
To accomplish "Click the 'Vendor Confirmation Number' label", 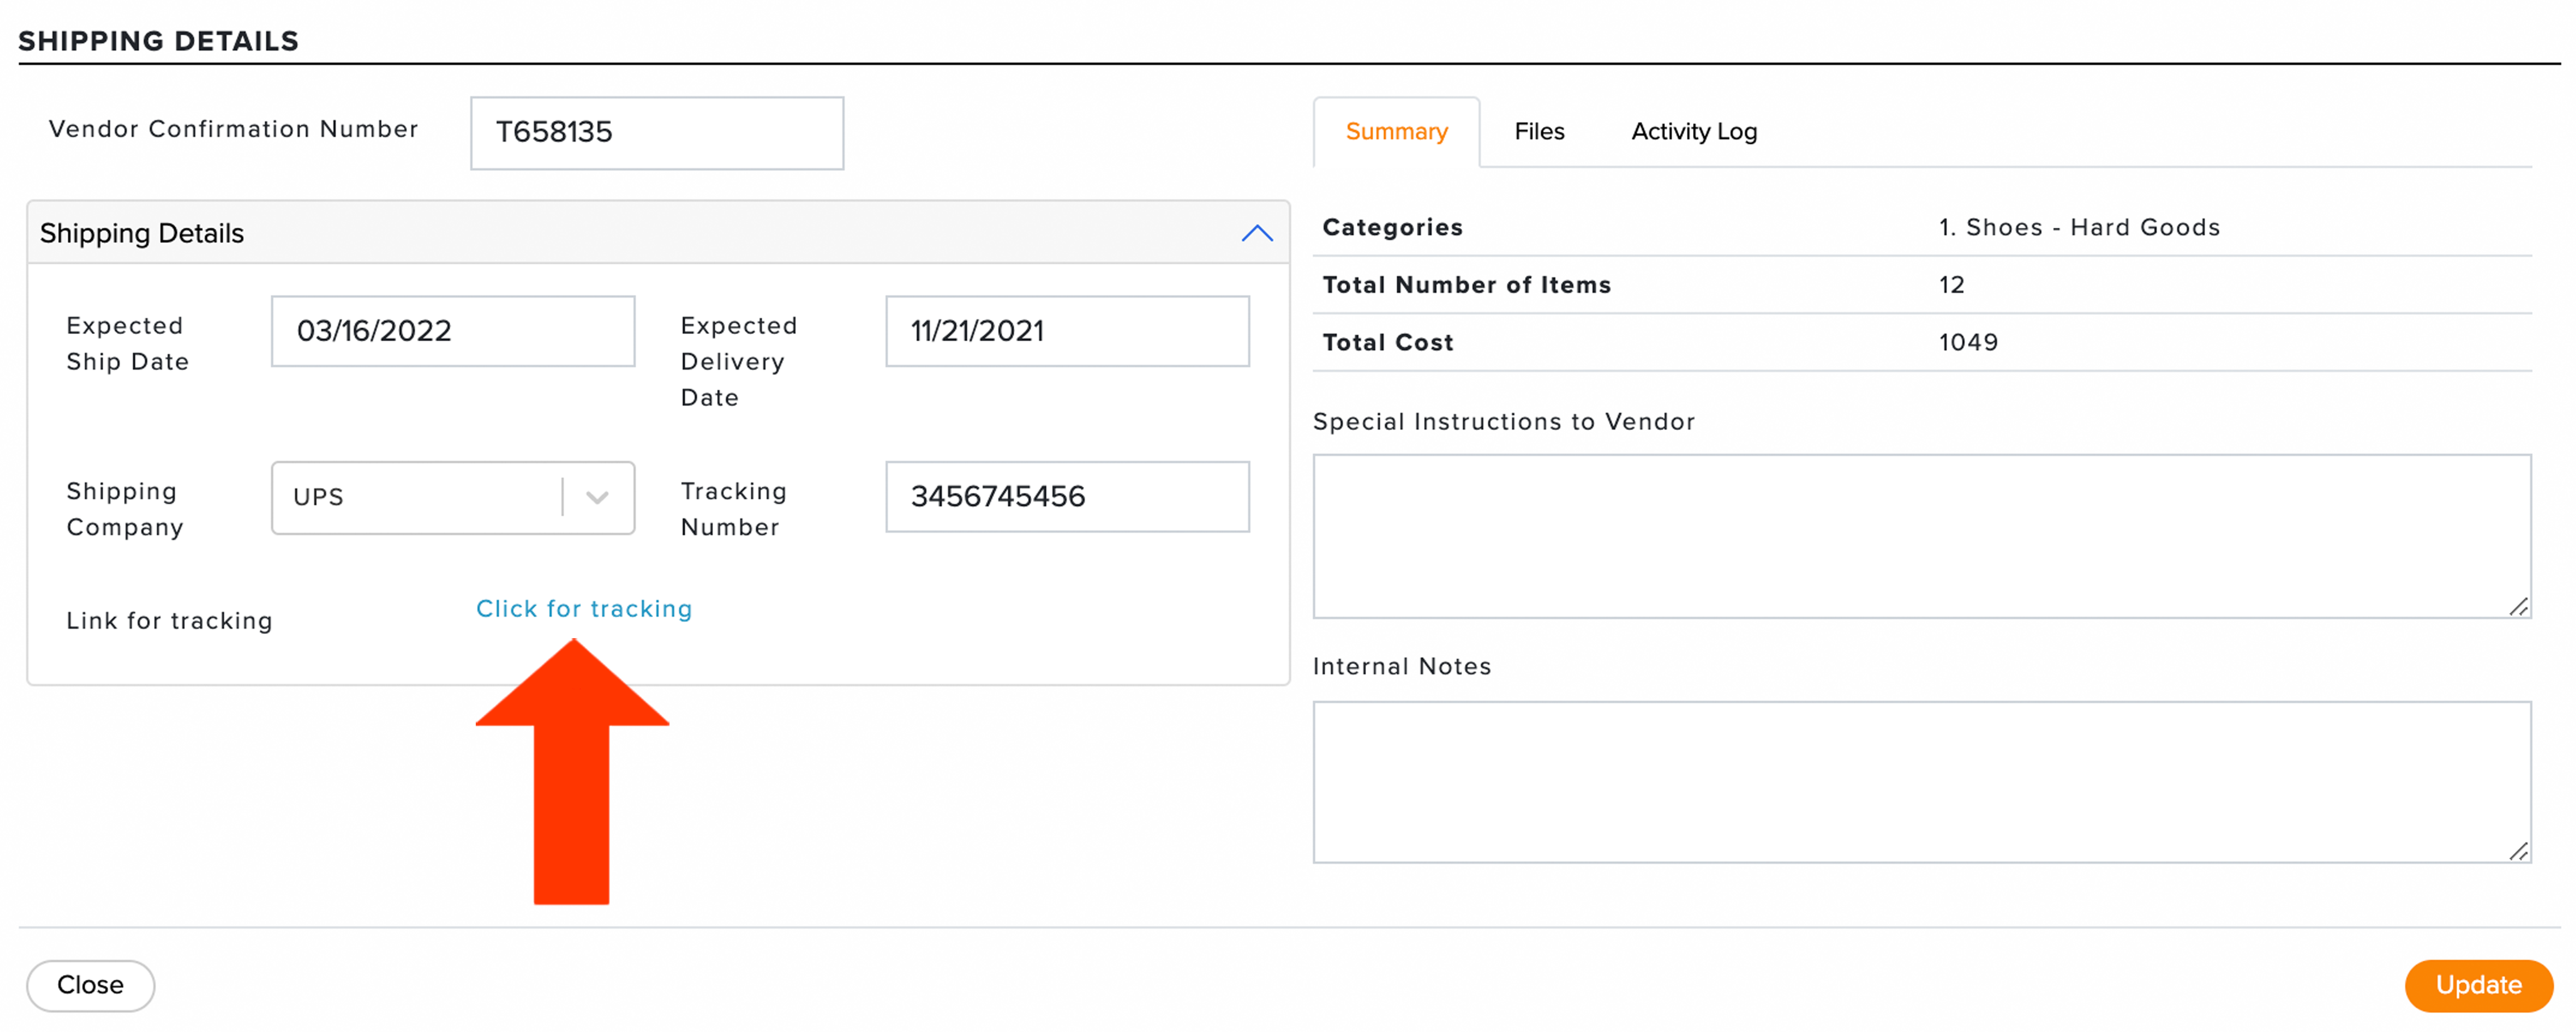I will point(233,129).
